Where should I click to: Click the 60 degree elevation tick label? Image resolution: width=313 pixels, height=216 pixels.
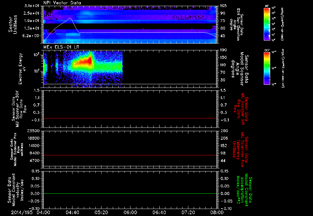[223, 28]
